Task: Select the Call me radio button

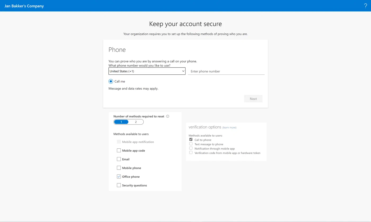Action: click(111, 81)
